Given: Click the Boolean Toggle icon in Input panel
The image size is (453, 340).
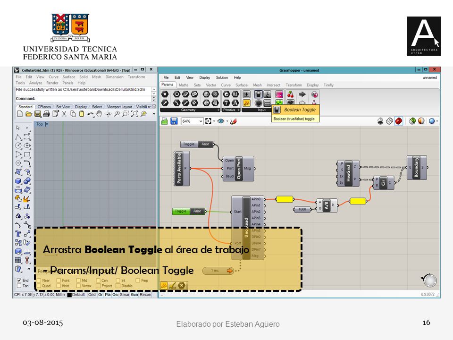Looking at the screenshot, I should coord(258,94).
